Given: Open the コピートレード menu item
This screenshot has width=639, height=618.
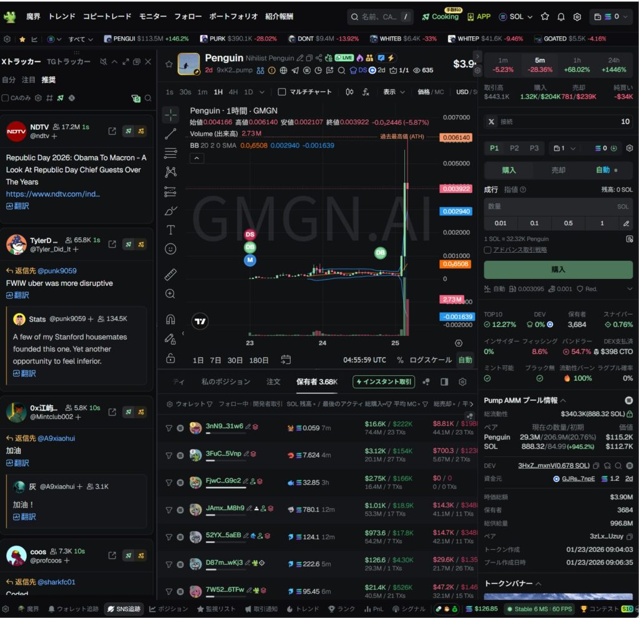Looking at the screenshot, I should 107,17.
